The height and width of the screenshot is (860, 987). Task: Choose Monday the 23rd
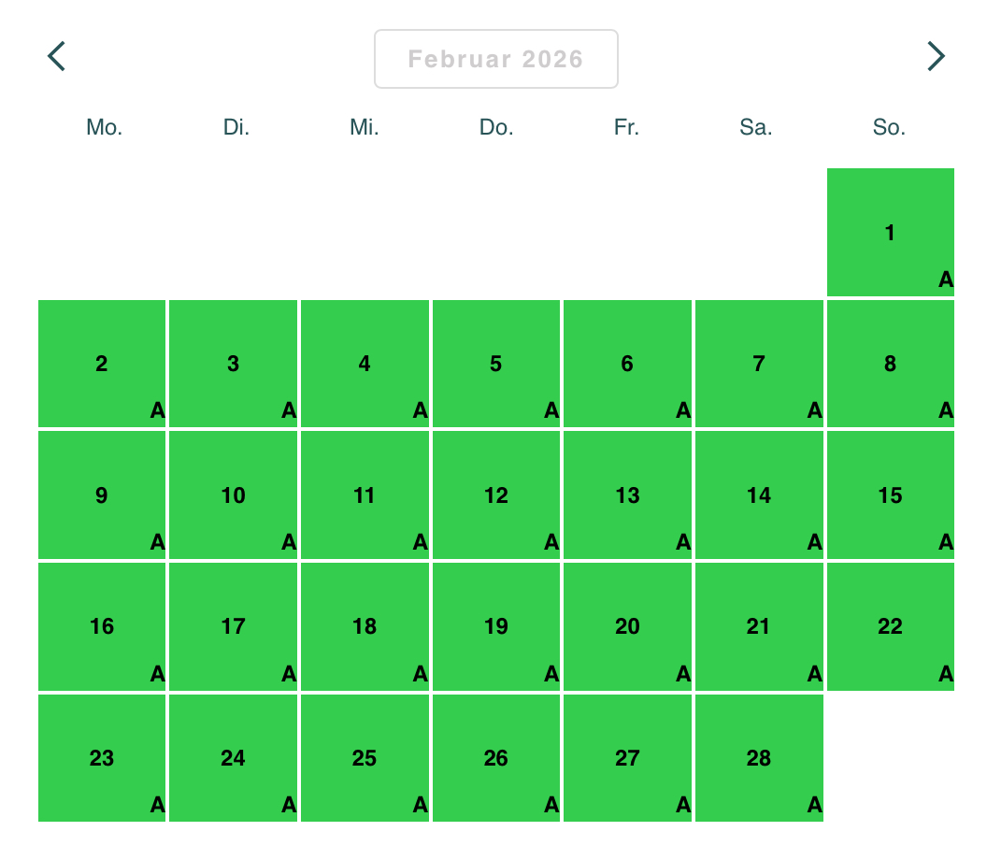(102, 758)
